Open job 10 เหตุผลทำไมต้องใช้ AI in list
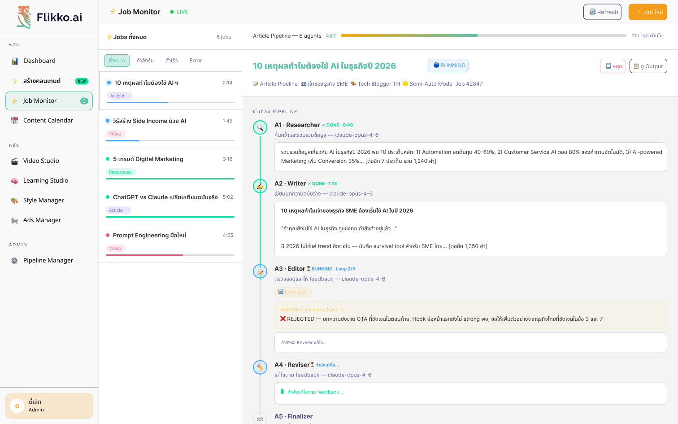The width and height of the screenshot is (678, 424). tap(170, 91)
